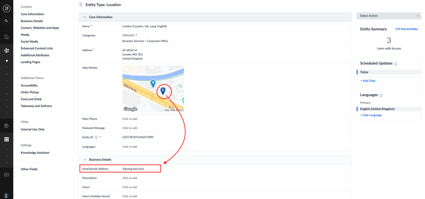Click the + Add Date link
This screenshot has width=425, height=199.
point(367,81)
